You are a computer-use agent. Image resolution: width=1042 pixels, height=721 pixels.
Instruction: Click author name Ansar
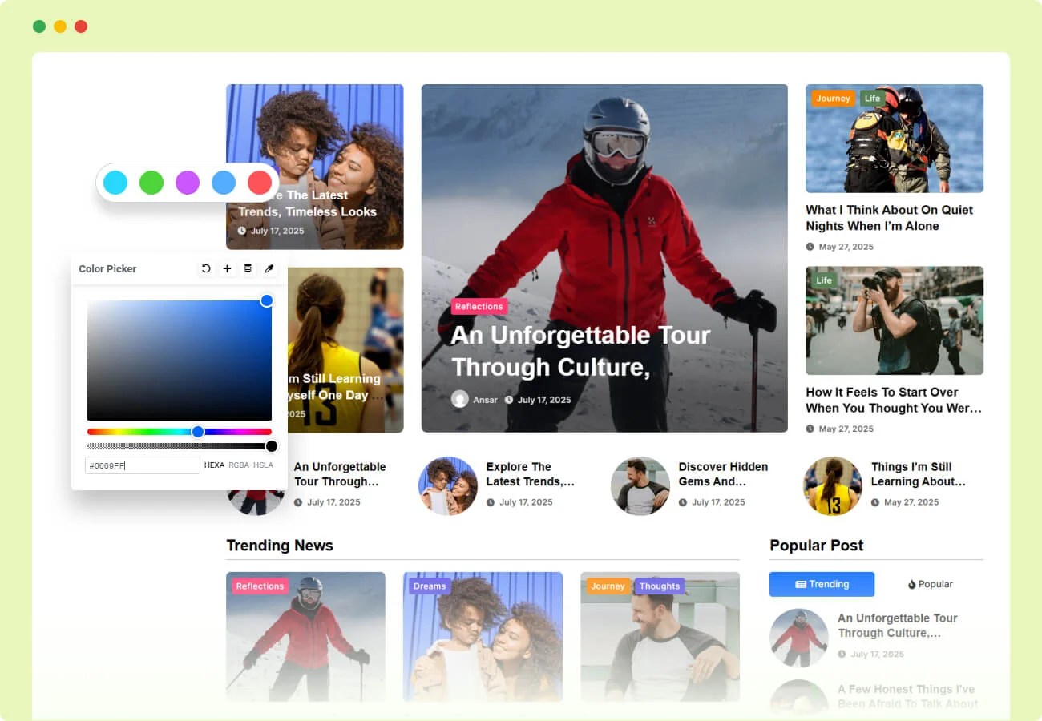[485, 400]
